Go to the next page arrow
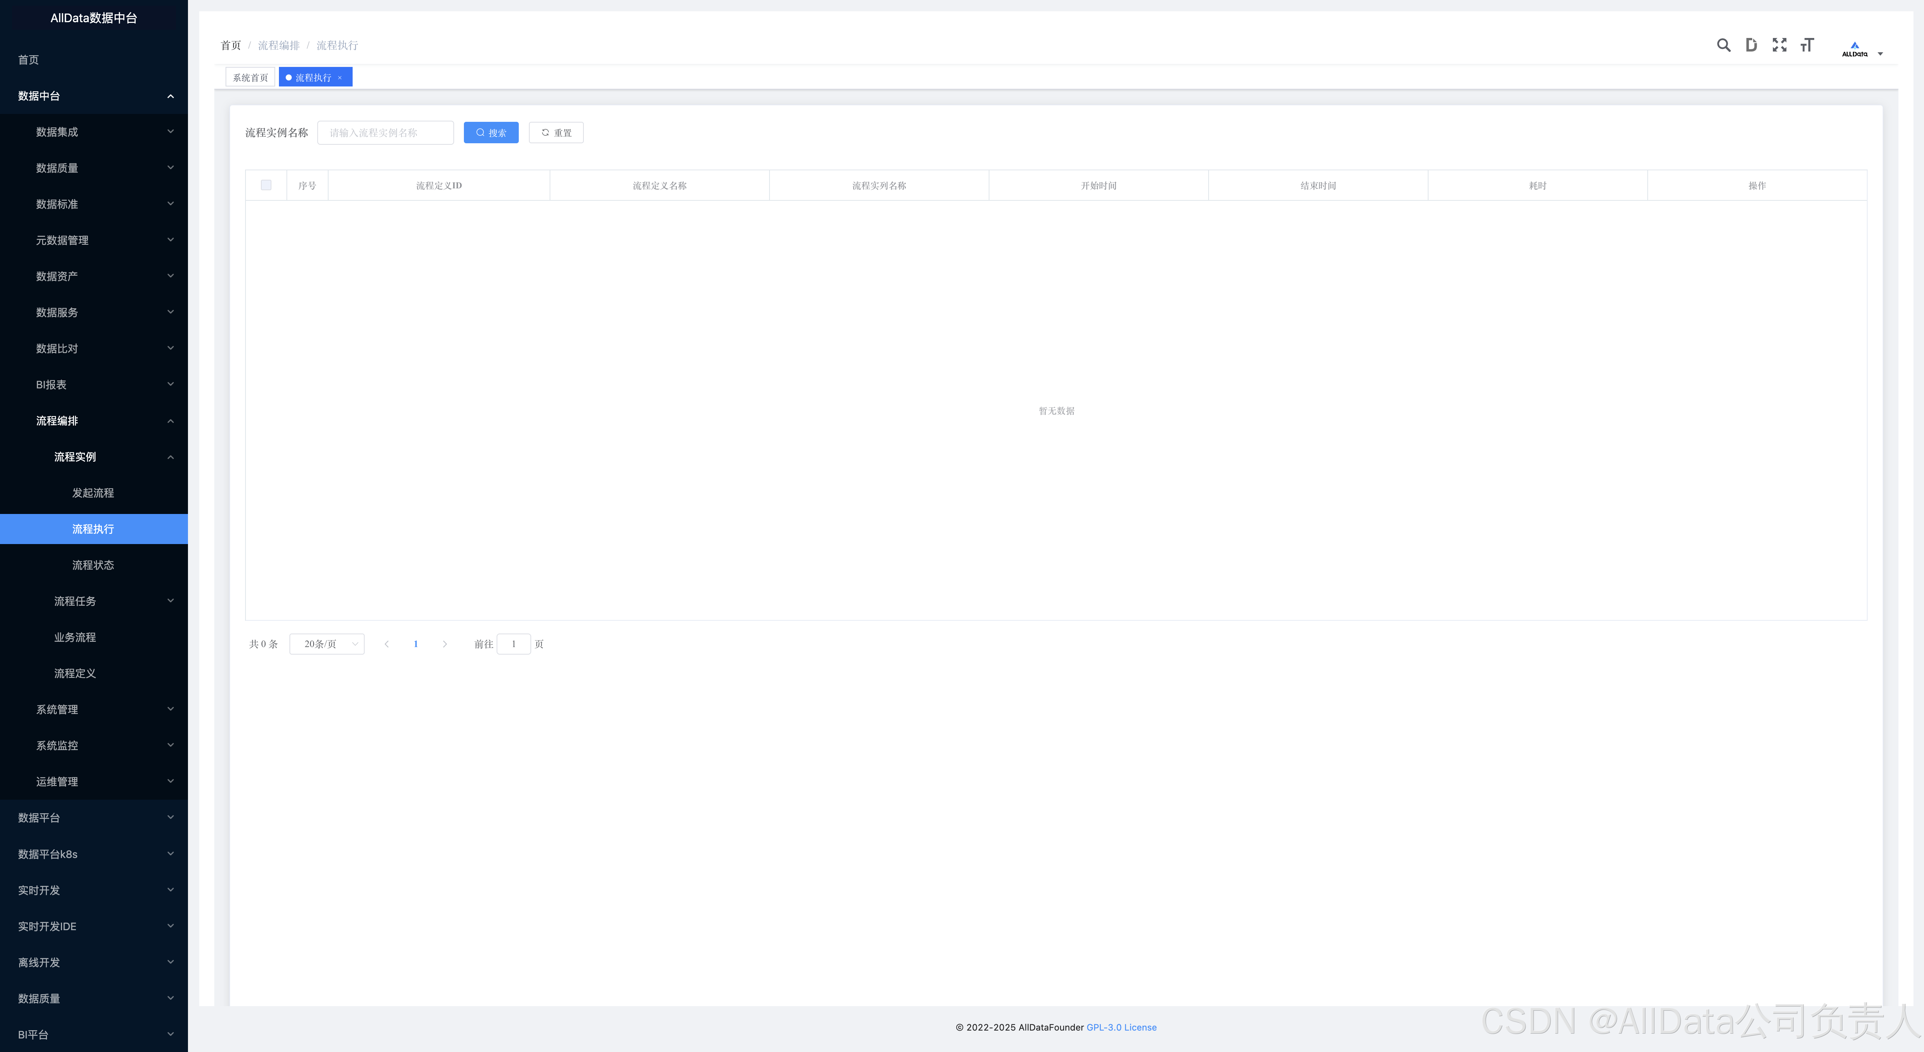Image resolution: width=1924 pixels, height=1052 pixels. (444, 644)
